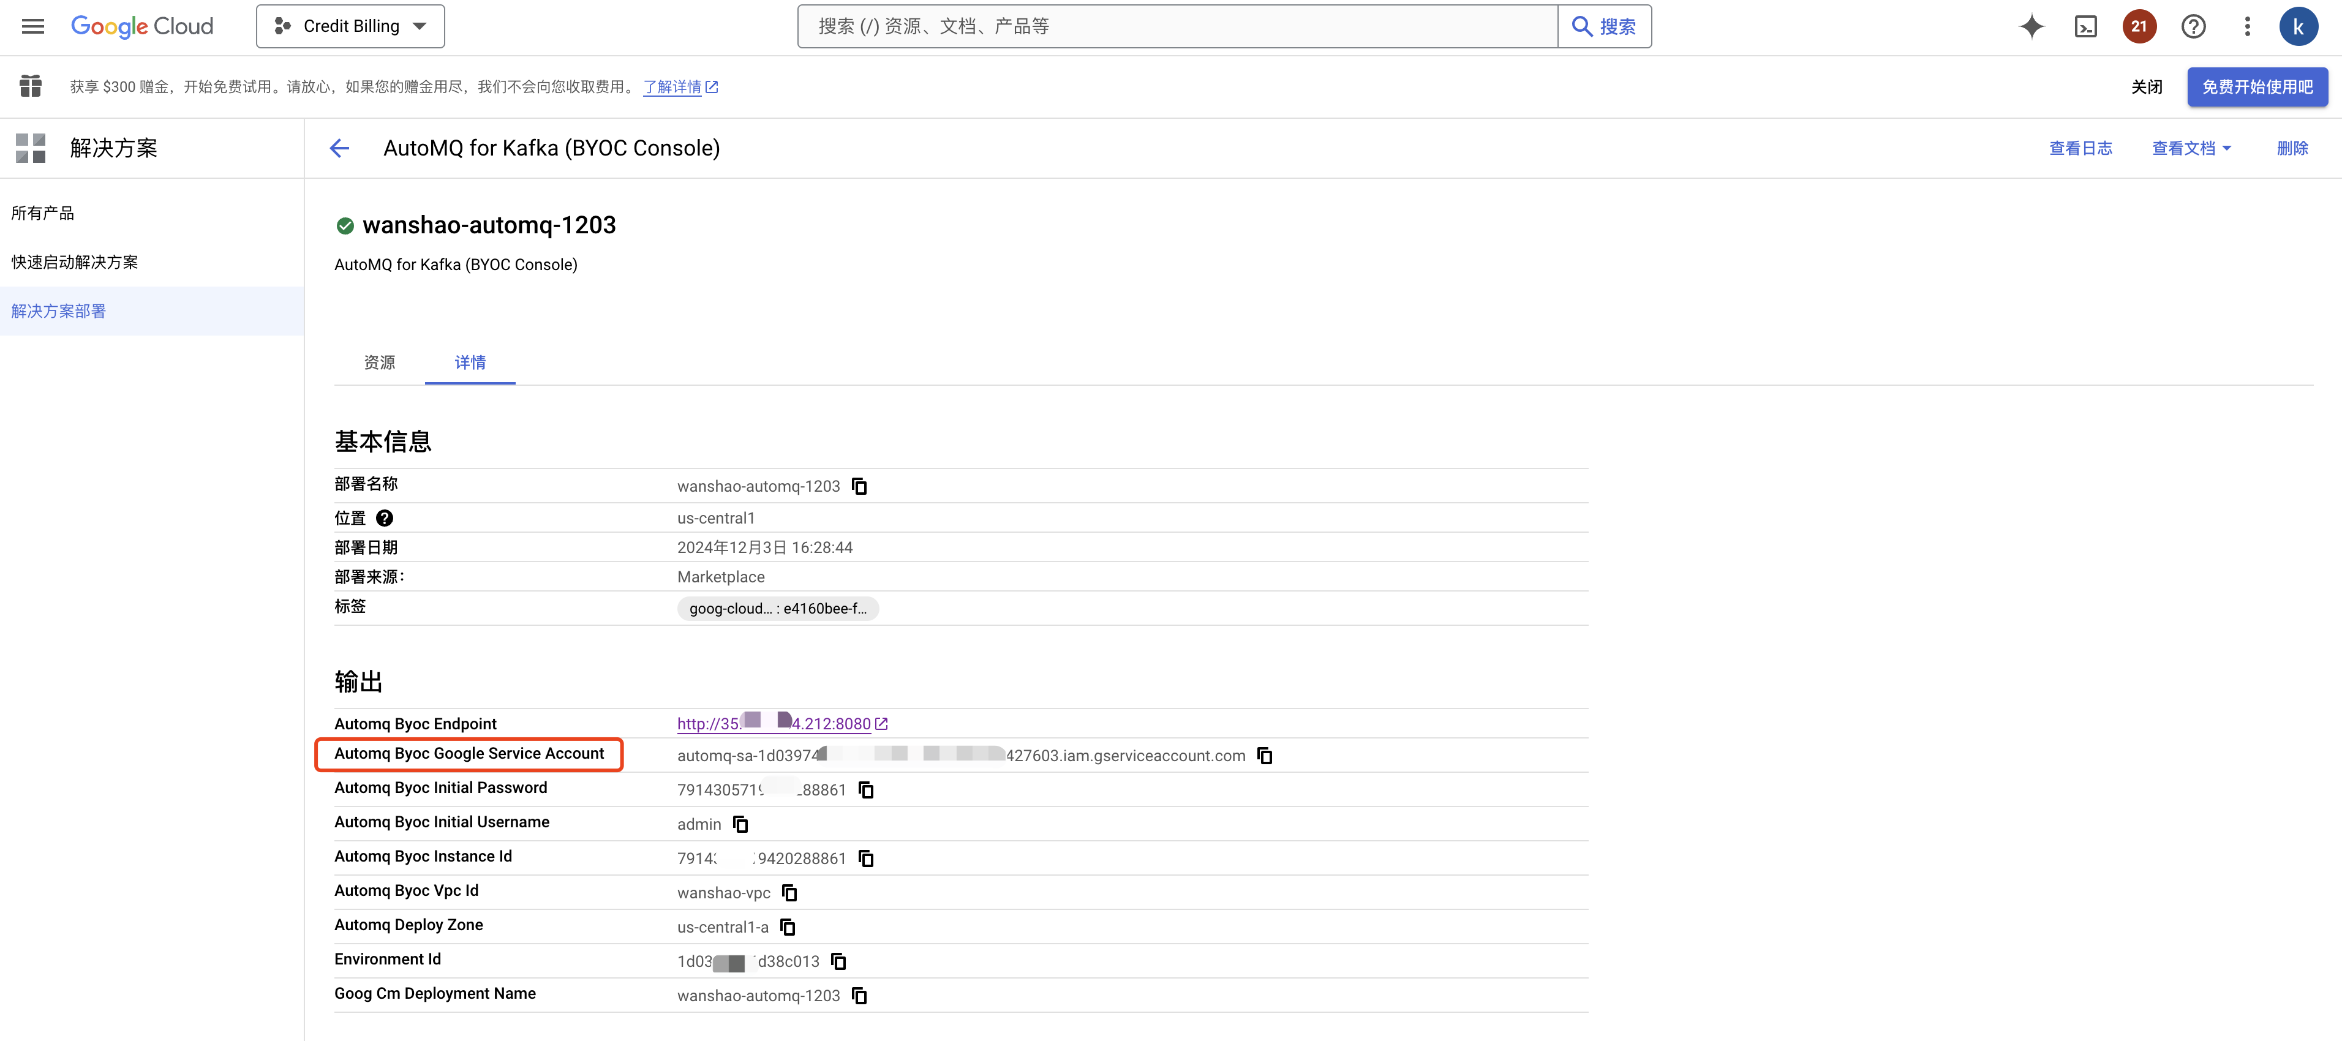This screenshot has height=1041, width=2342.
Task: Click 删除 delete deployment button
Action: pos(2292,148)
